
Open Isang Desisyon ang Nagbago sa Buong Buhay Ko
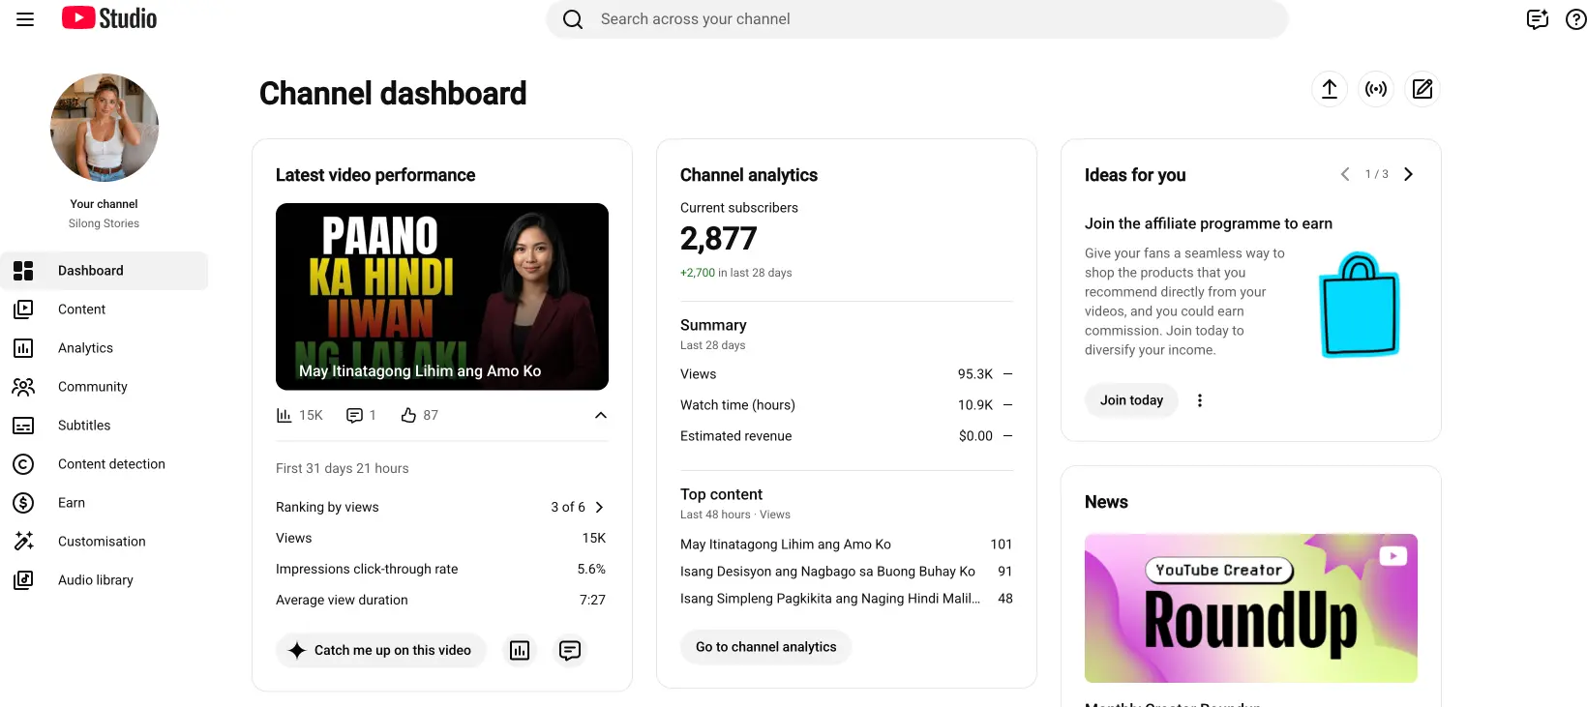(827, 572)
